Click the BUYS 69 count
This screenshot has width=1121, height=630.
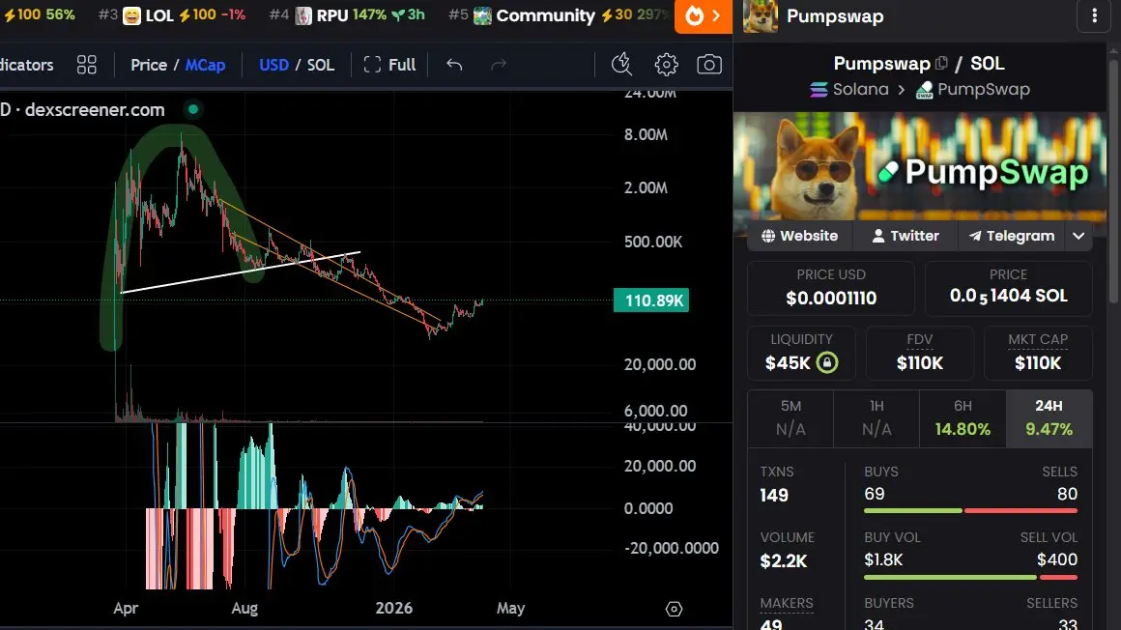coord(875,494)
